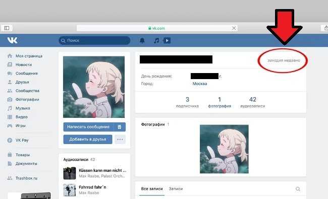
Task: Click Написать сообщение button
Action: pos(88,127)
